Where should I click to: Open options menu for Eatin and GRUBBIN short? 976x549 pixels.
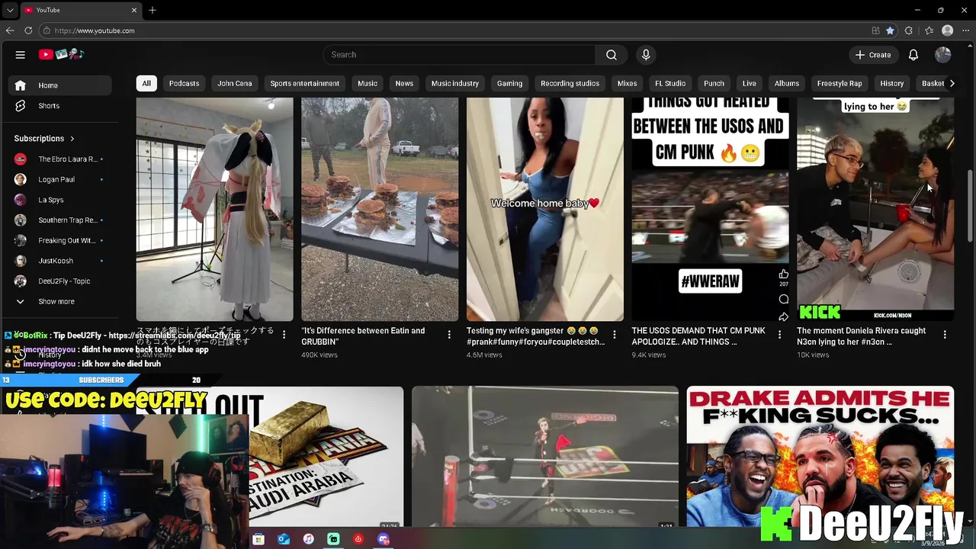(x=449, y=335)
